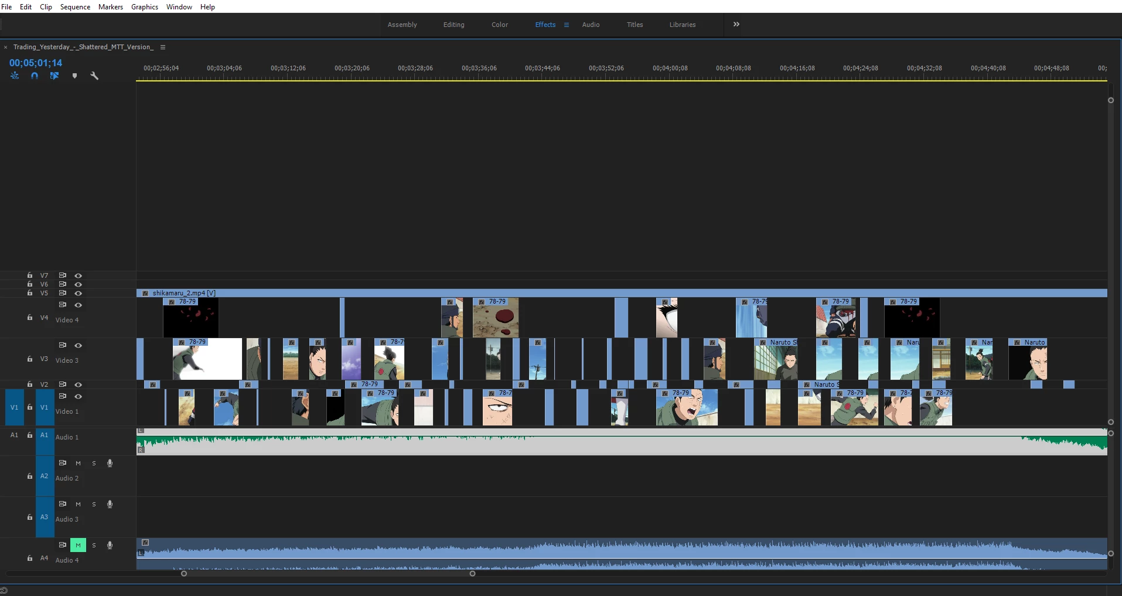
Task: Add a marker with the marker icon
Action: [74, 76]
